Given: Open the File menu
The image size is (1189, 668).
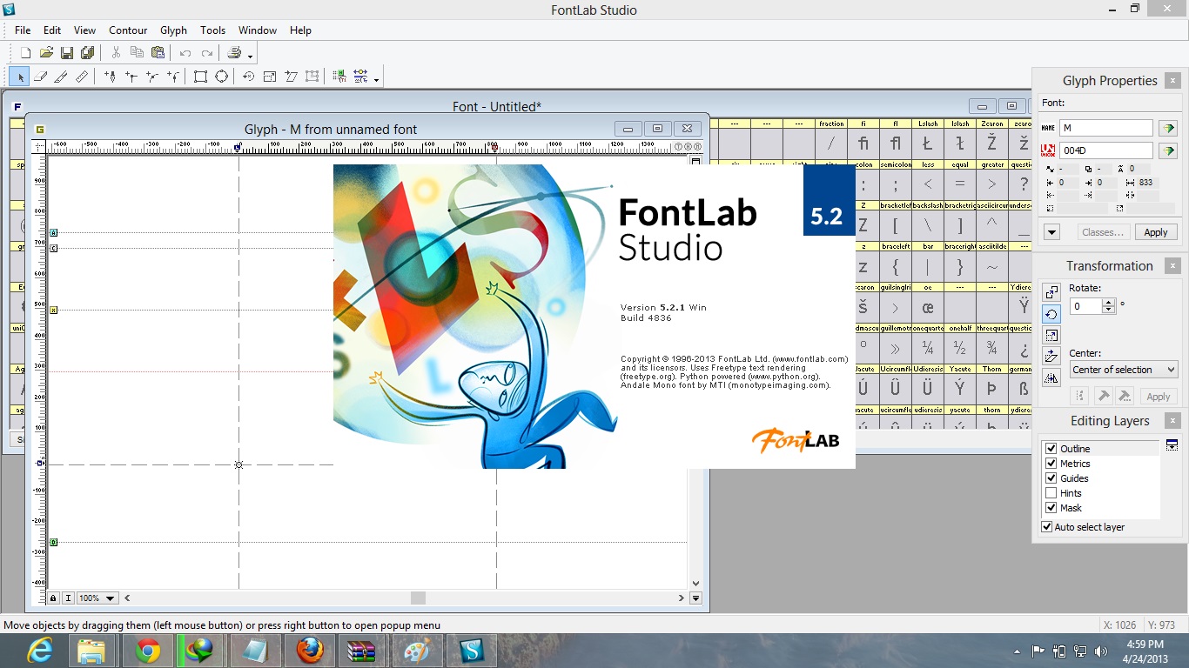Looking at the screenshot, I should pyautogui.click(x=23, y=30).
